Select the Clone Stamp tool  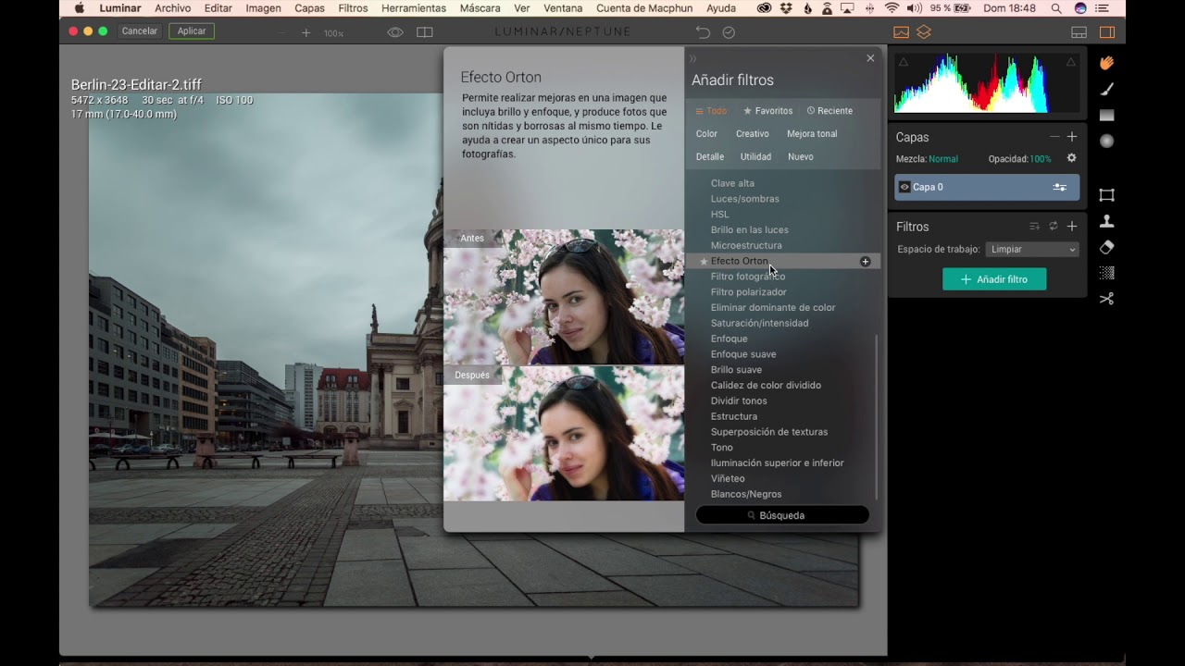pos(1106,221)
